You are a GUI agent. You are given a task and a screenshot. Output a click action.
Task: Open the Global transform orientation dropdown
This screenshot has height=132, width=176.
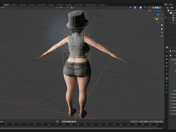60,8
